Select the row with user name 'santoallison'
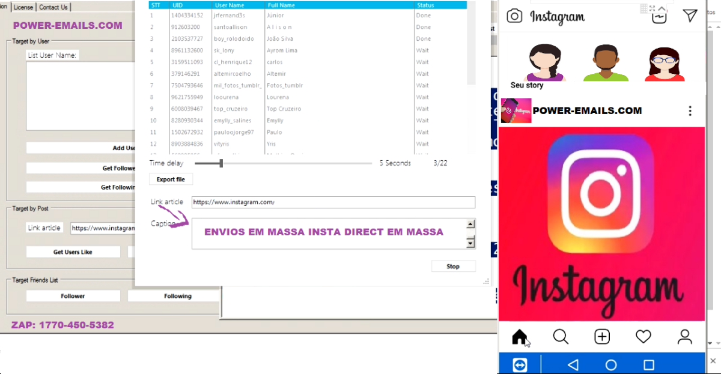 point(308,27)
